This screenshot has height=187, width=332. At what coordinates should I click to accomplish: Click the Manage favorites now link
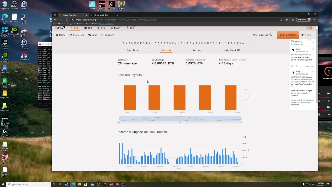(x=106, y=24)
